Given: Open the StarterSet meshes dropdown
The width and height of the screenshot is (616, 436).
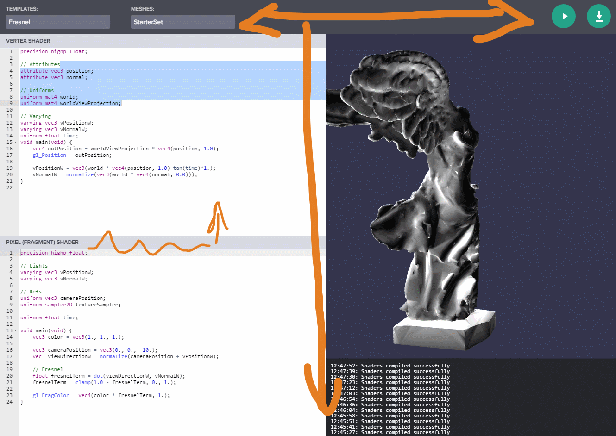Looking at the screenshot, I should 183,22.
